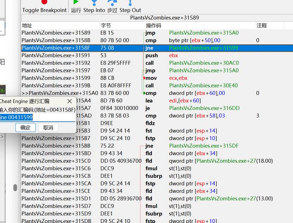Click the assembly code input field

pos(37,117)
